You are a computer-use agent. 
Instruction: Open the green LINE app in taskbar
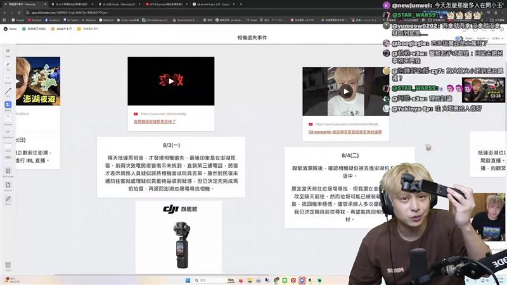tap(285, 280)
